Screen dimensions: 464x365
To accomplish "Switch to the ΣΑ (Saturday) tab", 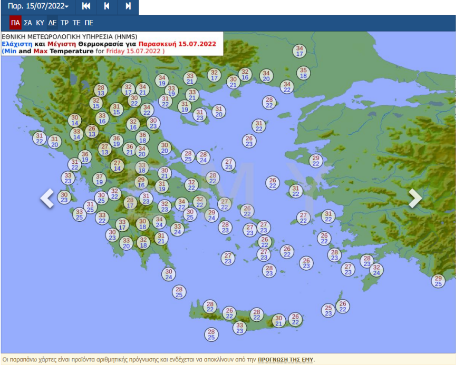I will (28, 23).
